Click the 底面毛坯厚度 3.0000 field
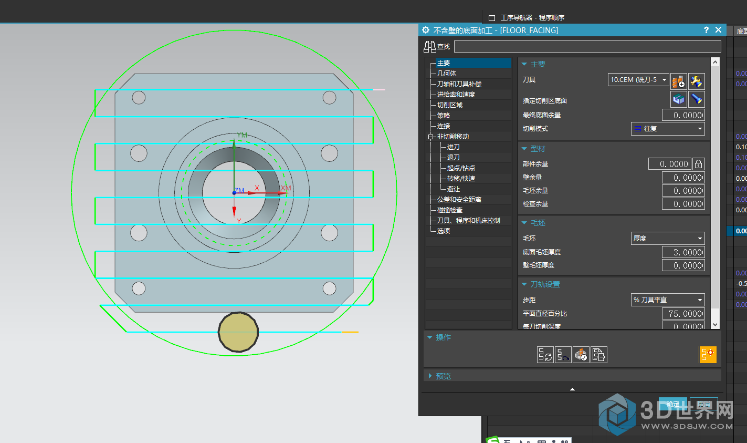 [x=683, y=252]
